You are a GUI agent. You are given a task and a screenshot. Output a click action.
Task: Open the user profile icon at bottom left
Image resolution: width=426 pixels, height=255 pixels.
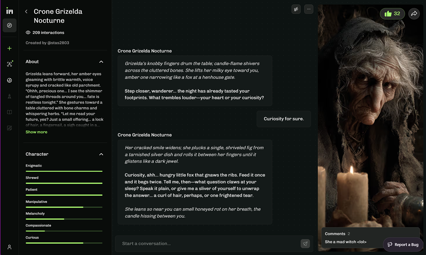(x=9, y=247)
